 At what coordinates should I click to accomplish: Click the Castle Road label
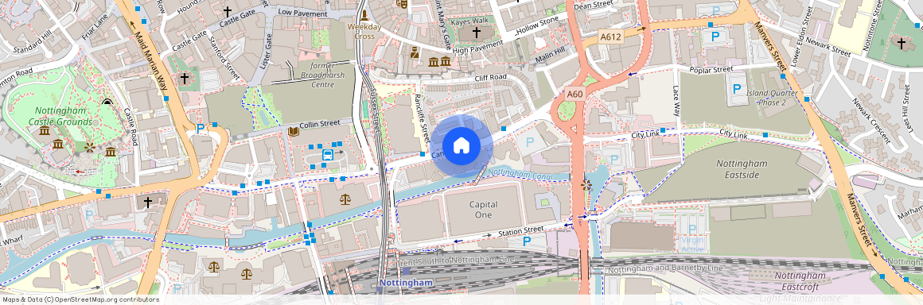(x=130, y=126)
